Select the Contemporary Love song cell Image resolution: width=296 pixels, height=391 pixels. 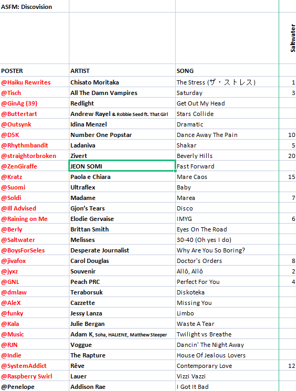click(227, 366)
